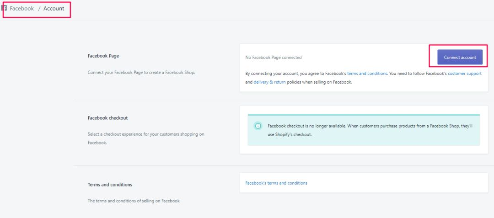Click the Facebook Page section heading

[x=103, y=56]
